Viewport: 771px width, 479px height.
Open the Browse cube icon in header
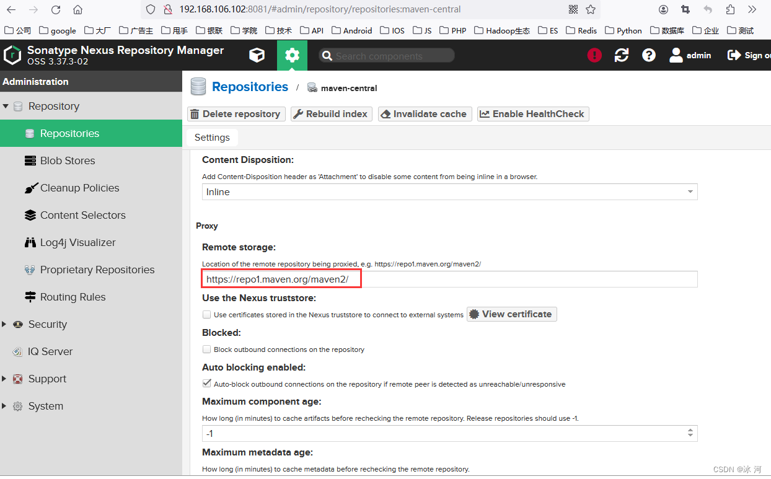tap(257, 56)
